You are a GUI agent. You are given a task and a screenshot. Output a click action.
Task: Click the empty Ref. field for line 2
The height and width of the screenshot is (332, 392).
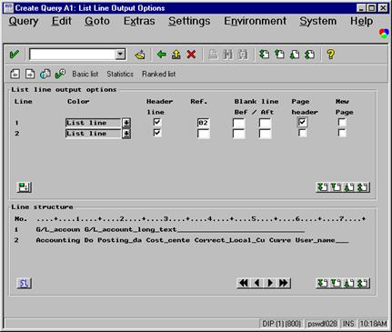pyautogui.click(x=203, y=134)
